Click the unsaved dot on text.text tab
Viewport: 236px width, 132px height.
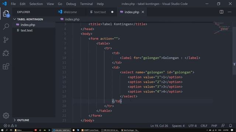pyautogui.click(x=112, y=12)
